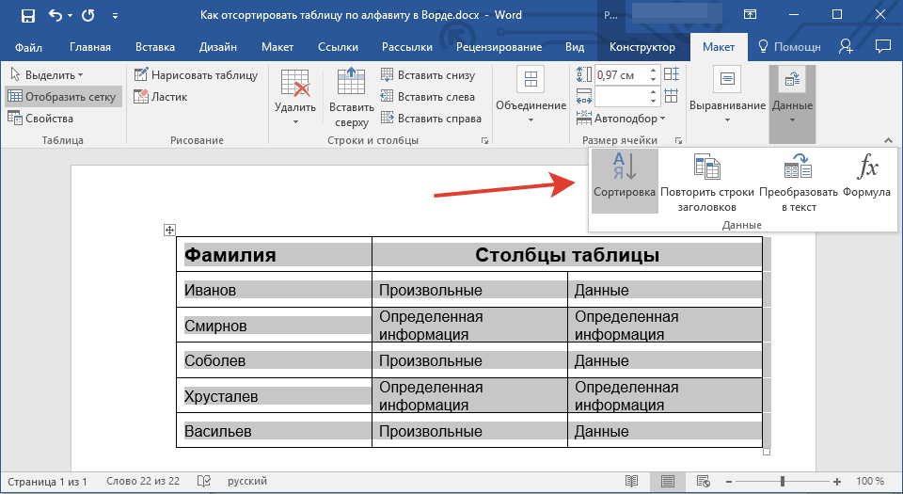The height and width of the screenshot is (494, 903).
Task: Switch to read mode view in status bar
Action: 631,481
